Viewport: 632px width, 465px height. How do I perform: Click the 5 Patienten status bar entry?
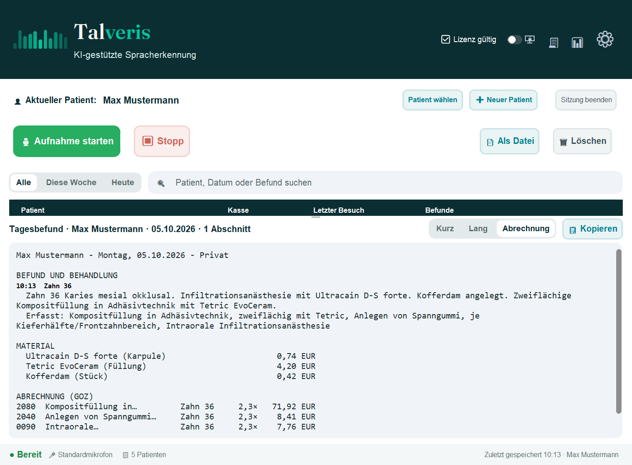tap(144, 455)
